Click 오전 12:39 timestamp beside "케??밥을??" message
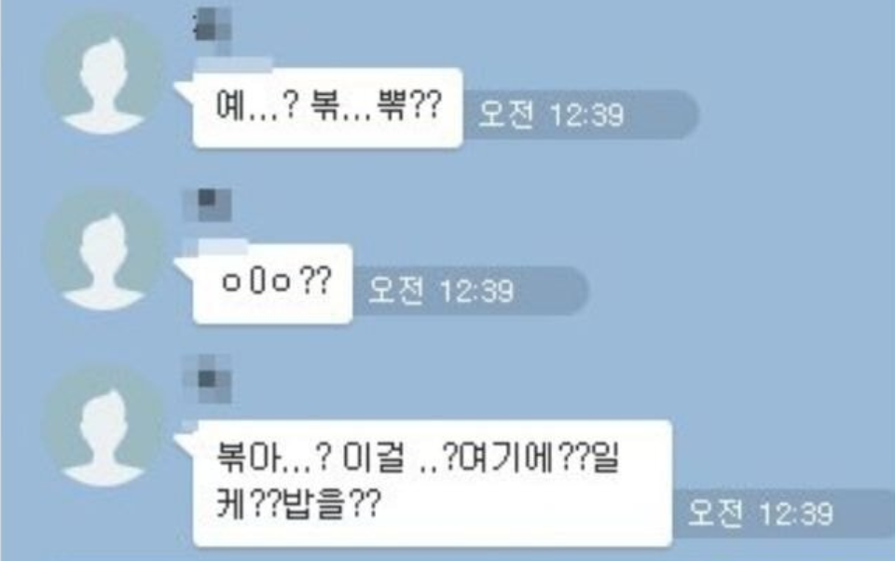Viewport: 895px width, 561px height. [x=760, y=513]
